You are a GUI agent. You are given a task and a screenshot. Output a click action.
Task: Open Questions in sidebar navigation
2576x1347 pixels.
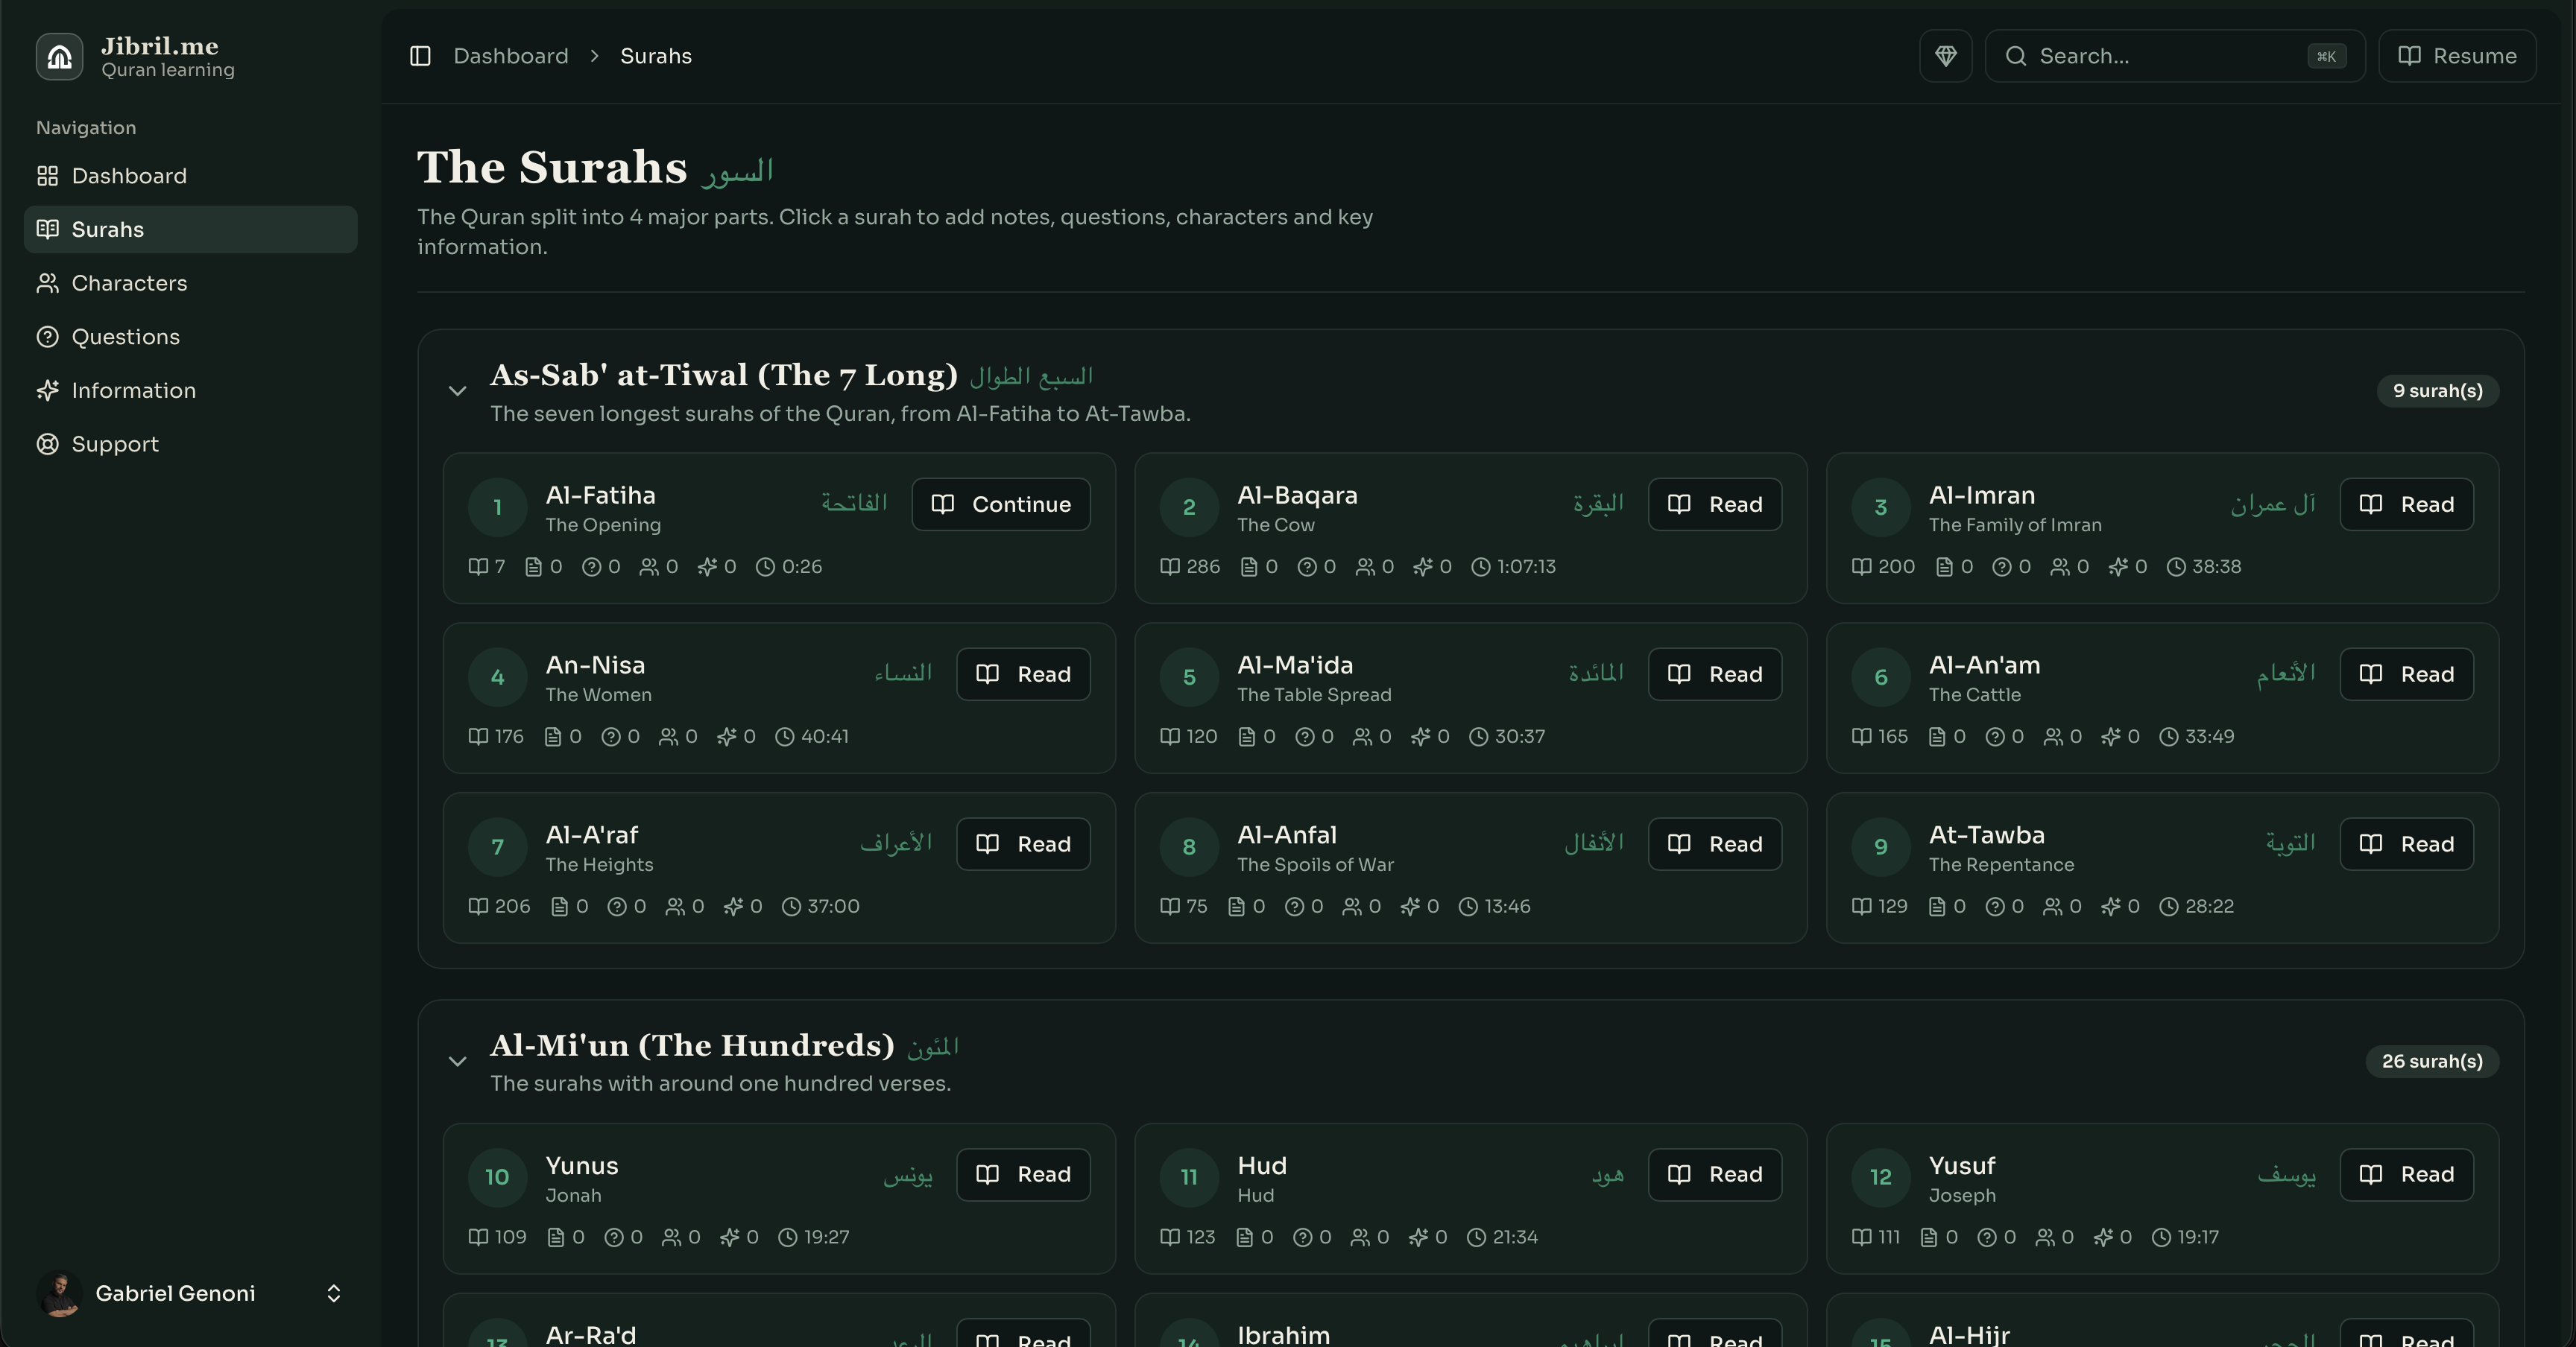[190, 337]
